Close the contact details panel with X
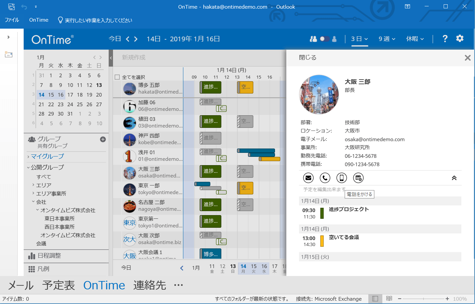This screenshot has width=475, height=304. coord(468,58)
